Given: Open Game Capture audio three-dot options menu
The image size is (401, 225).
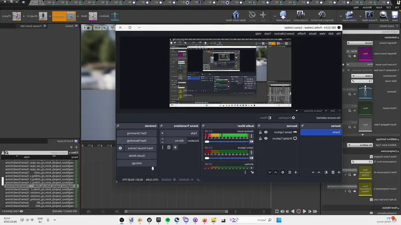Looking at the screenshot, I should 251,152.
